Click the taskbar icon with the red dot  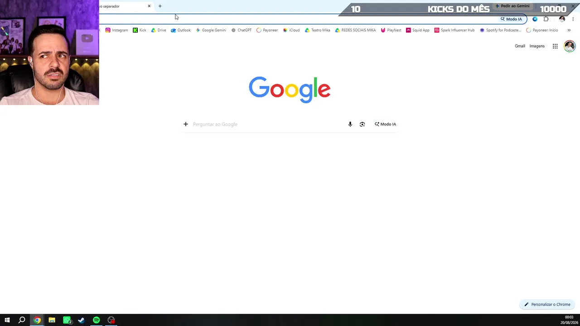(111, 320)
